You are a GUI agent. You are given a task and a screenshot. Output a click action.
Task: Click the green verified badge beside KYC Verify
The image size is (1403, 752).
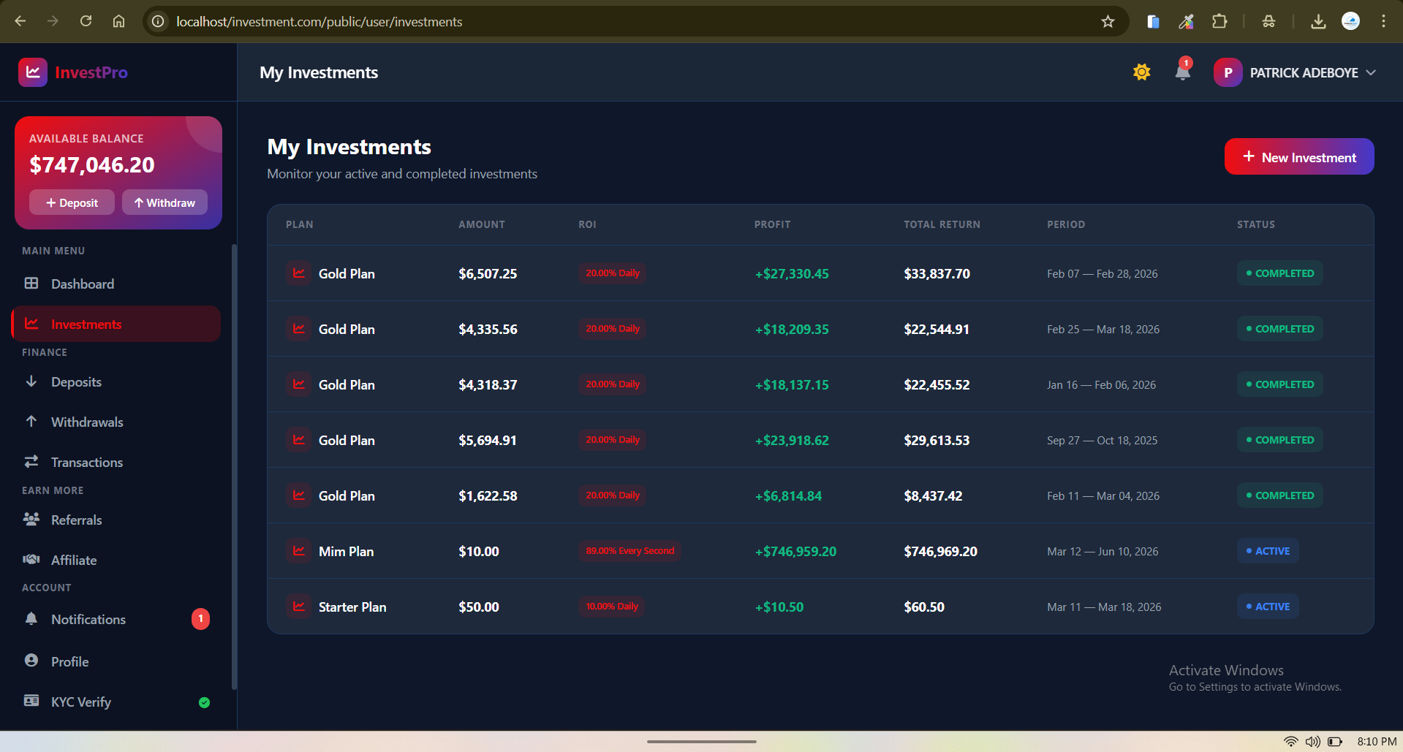(204, 702)
